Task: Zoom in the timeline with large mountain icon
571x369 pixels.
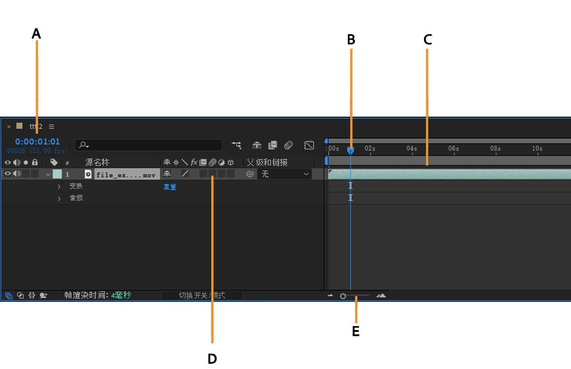Action: coord(381,296)
